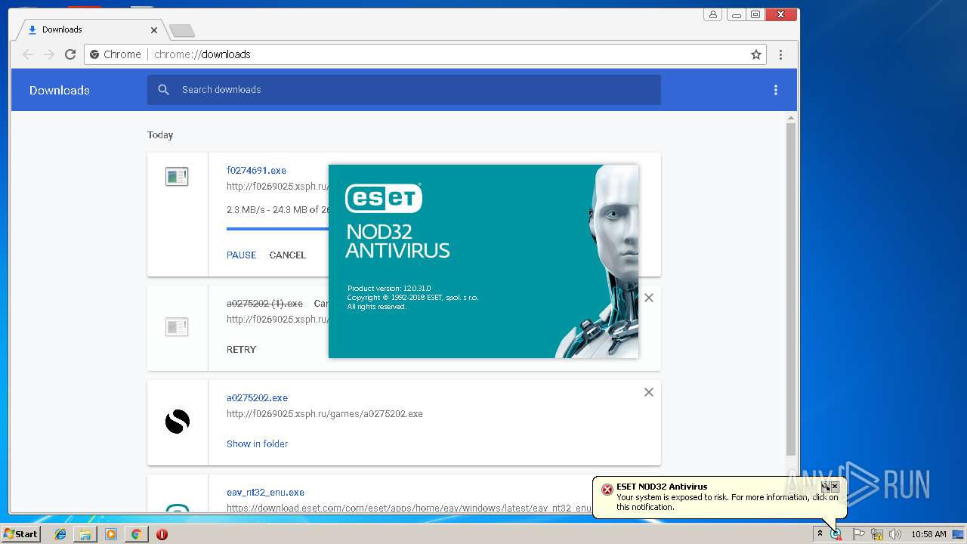Retry the a0275202 (1).exe download
Viewport: 967px width, 544px height.
point(242,350)
